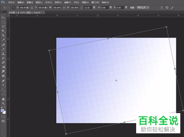
Task: Open the interpolation dropdown
Action: pyautogui.click(x=143, y=8)
